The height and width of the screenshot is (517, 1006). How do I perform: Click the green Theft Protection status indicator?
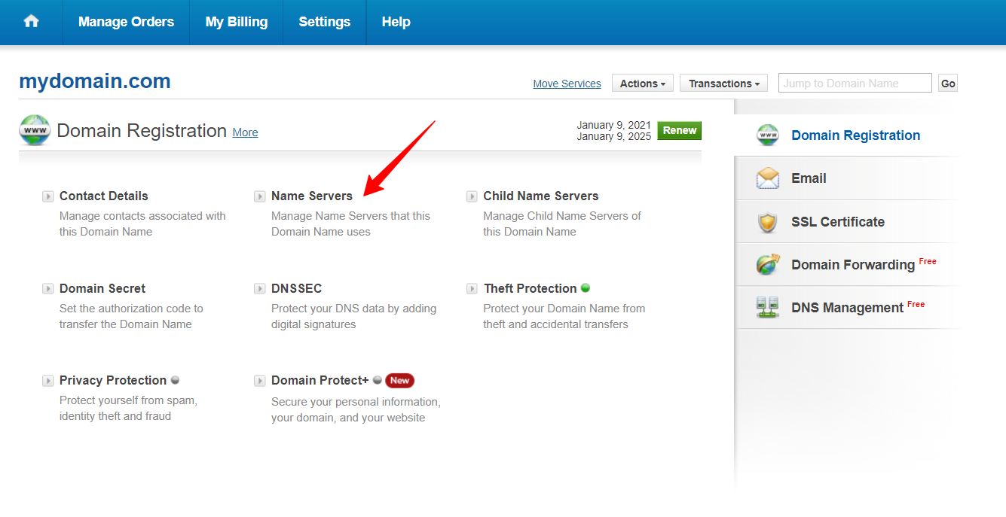tap(586, 288)
